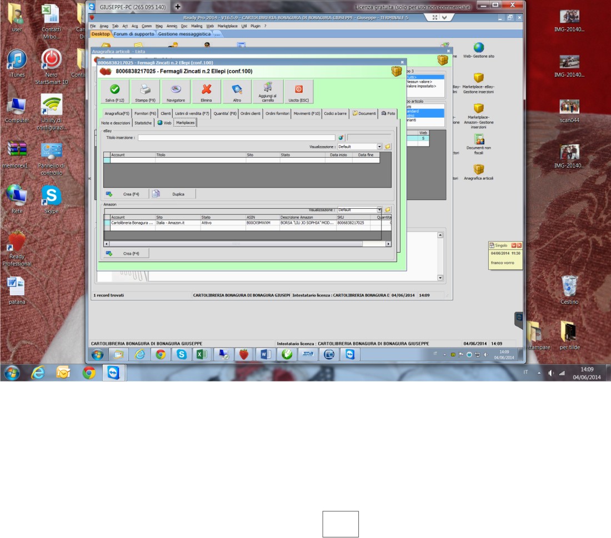
Task: Open Marketplace eBay Gestione inserzioni icon
Action: pos(478,83)
